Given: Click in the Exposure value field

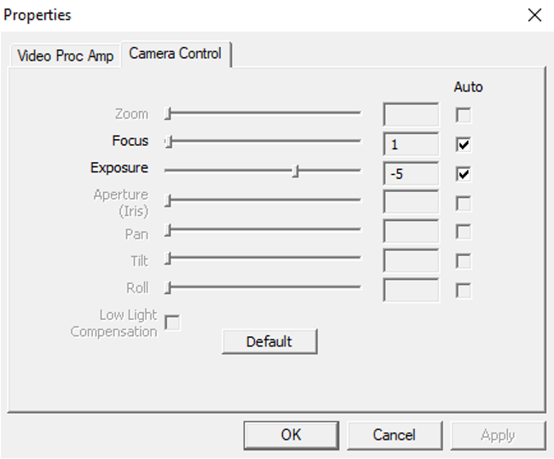Looking at the screenshot, I should tap(411, 173).
